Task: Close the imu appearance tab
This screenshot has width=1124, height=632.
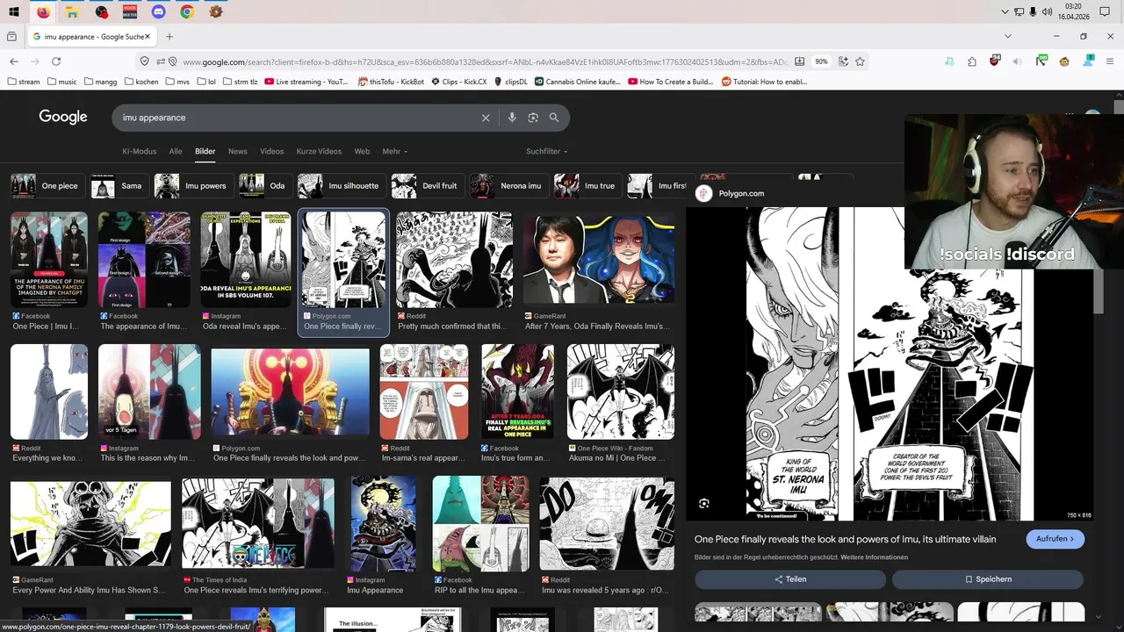Action: tap(148, 37)
